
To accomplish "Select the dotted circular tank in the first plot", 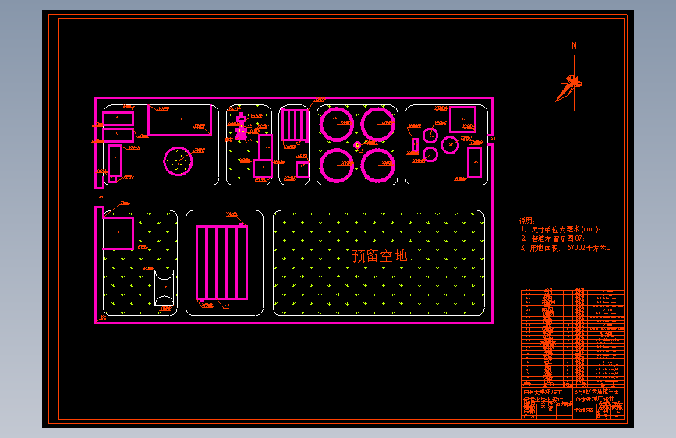I will [178, 161].
